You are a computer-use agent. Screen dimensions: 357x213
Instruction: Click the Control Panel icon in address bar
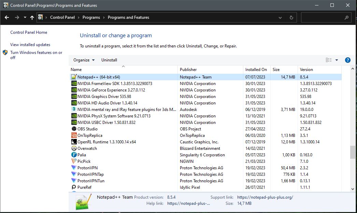(x=40, y=17)
